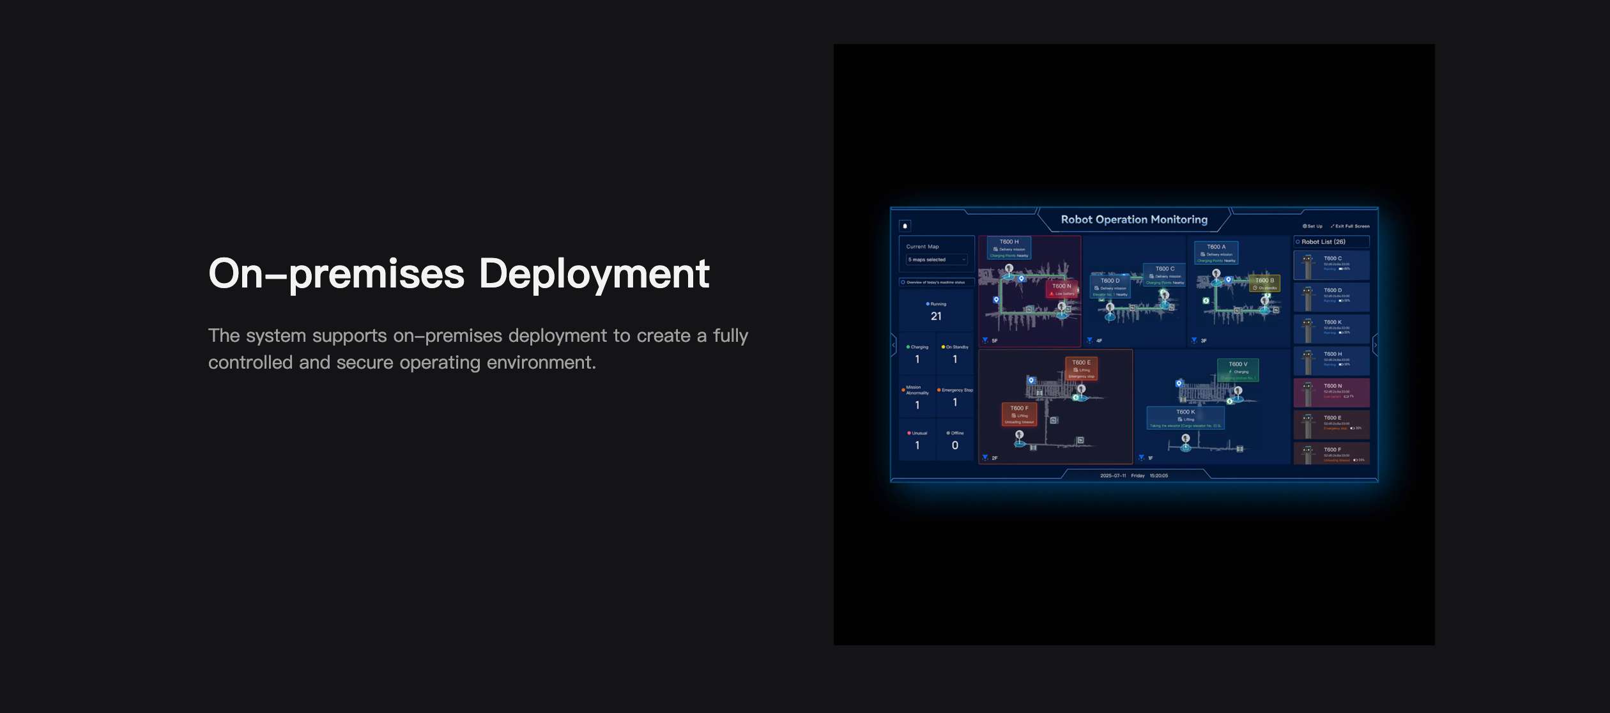Select T600 C in Robot List
1610x713 pixels.
click(1331, 264)
